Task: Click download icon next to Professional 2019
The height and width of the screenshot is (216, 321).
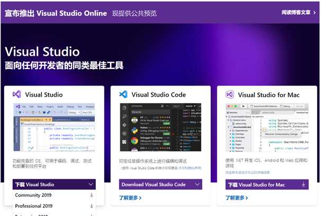Action: pos(92,206)
